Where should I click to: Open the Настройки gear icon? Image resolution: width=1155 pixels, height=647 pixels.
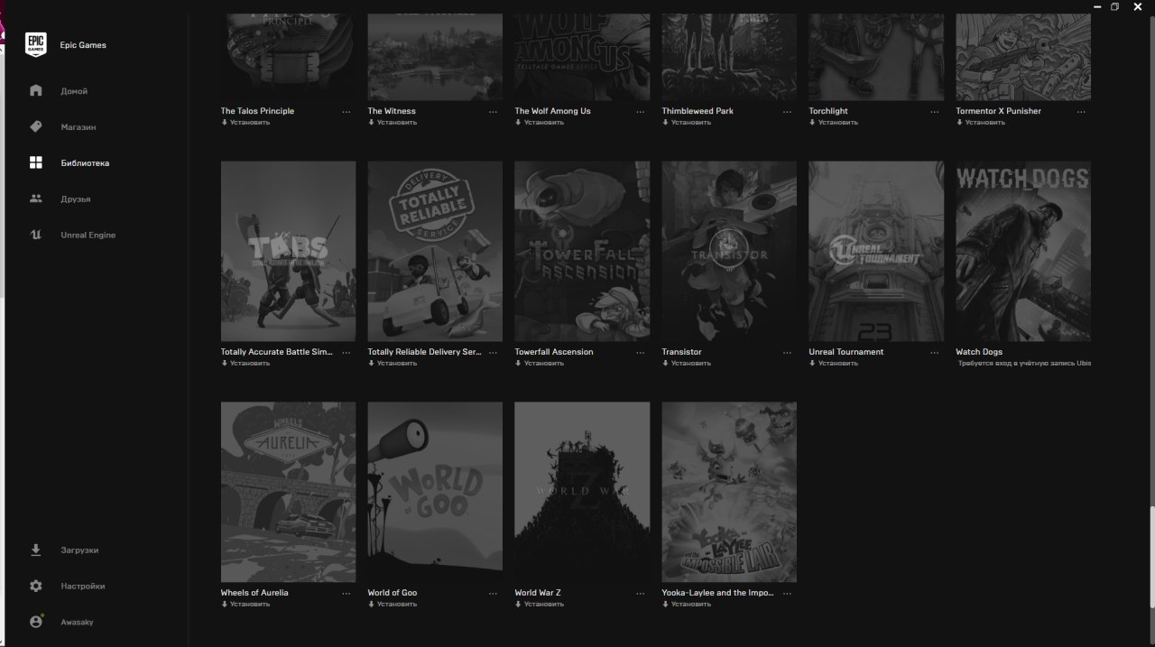click(x=36, y=586)
